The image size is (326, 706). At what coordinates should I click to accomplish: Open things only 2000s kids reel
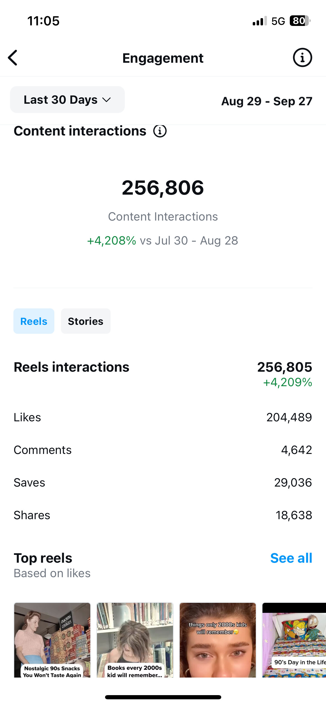tap(218, 640)
